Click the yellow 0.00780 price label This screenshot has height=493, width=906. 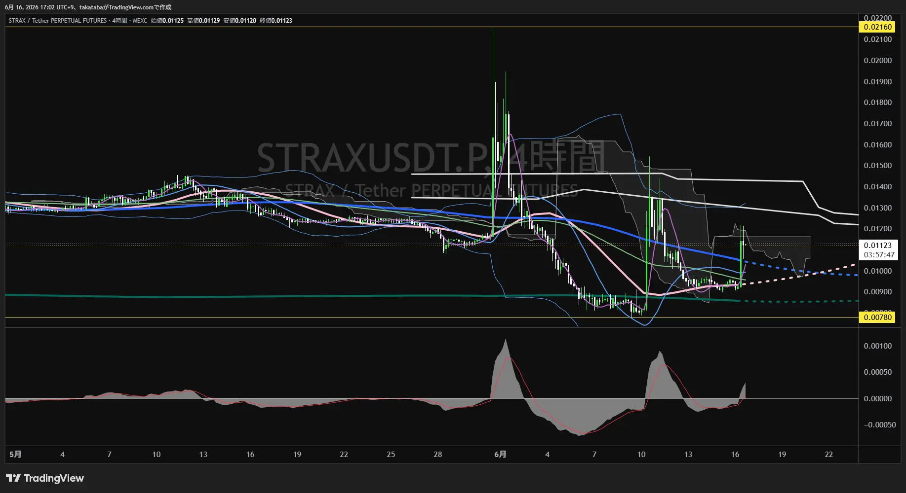coord(878,317)
